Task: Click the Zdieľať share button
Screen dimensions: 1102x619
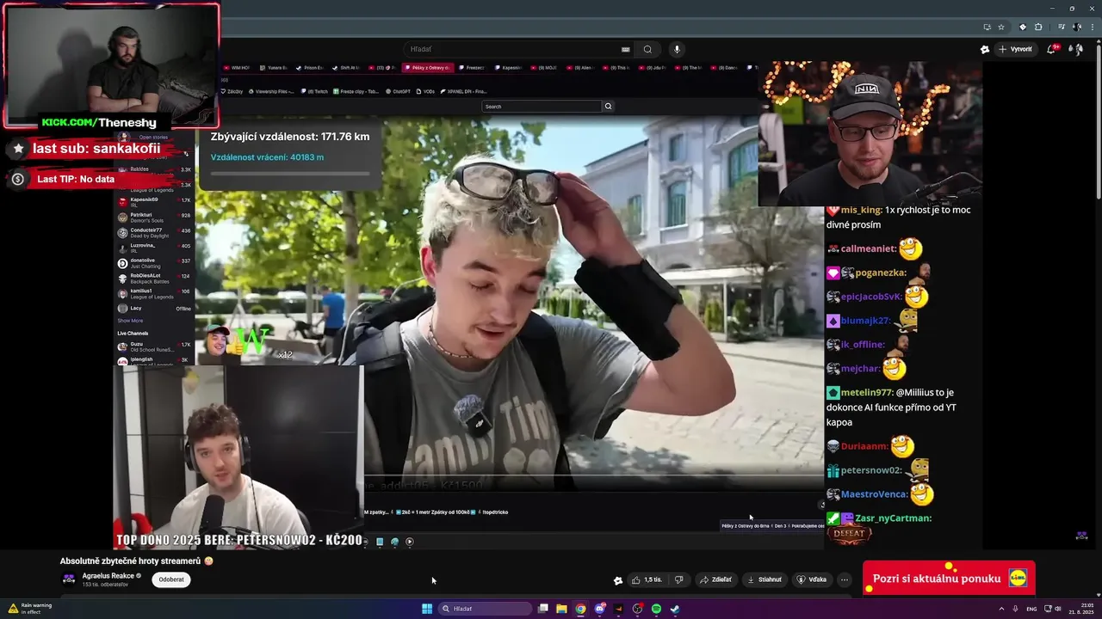Action: [715, 579]
